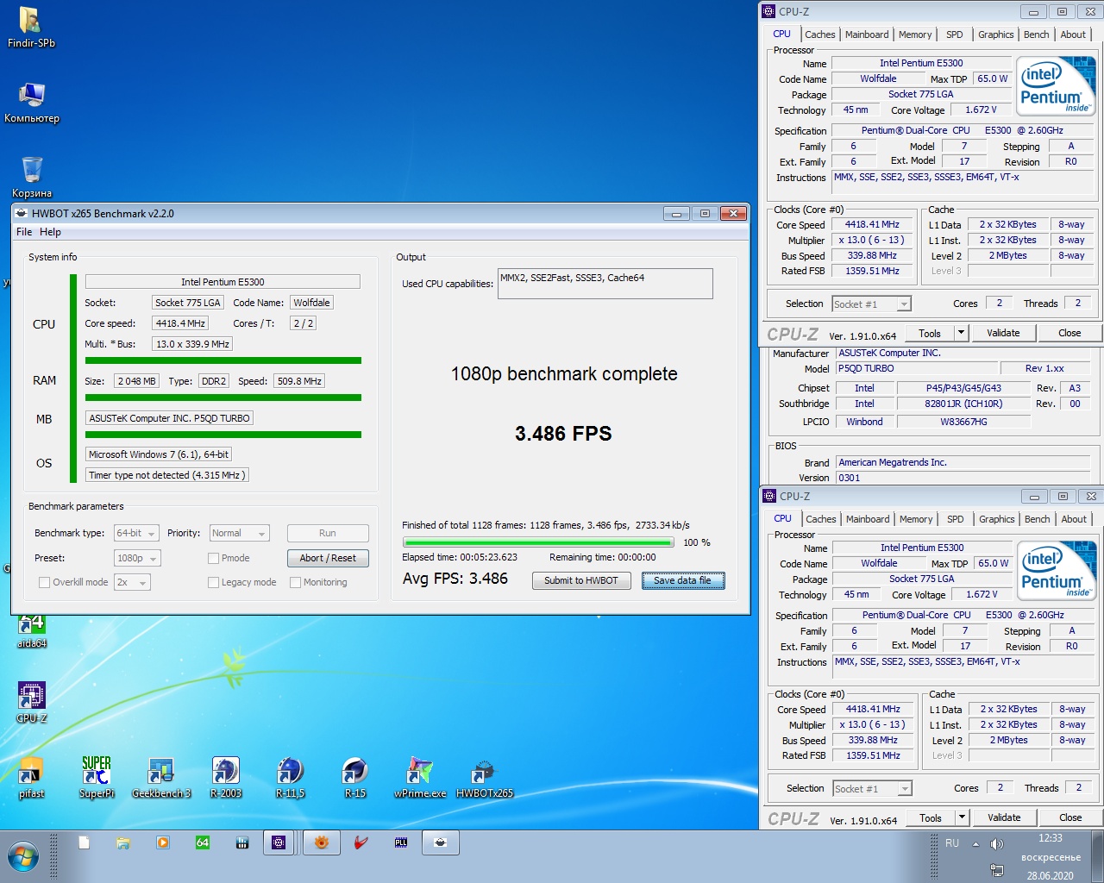Open the Overkill 2x multiplier dropdown

coord(132,582)
